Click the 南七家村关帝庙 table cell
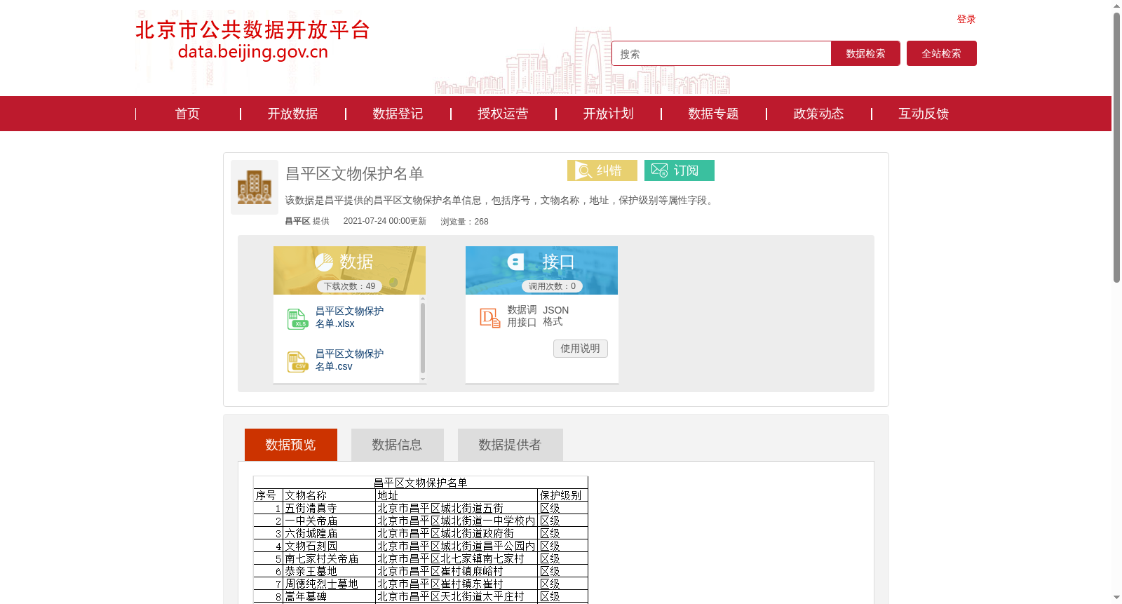This screenshot has height=604, width=1122. click(329, 558)
